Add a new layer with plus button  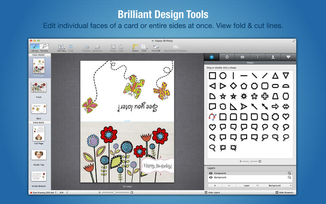tap(215, 185)
